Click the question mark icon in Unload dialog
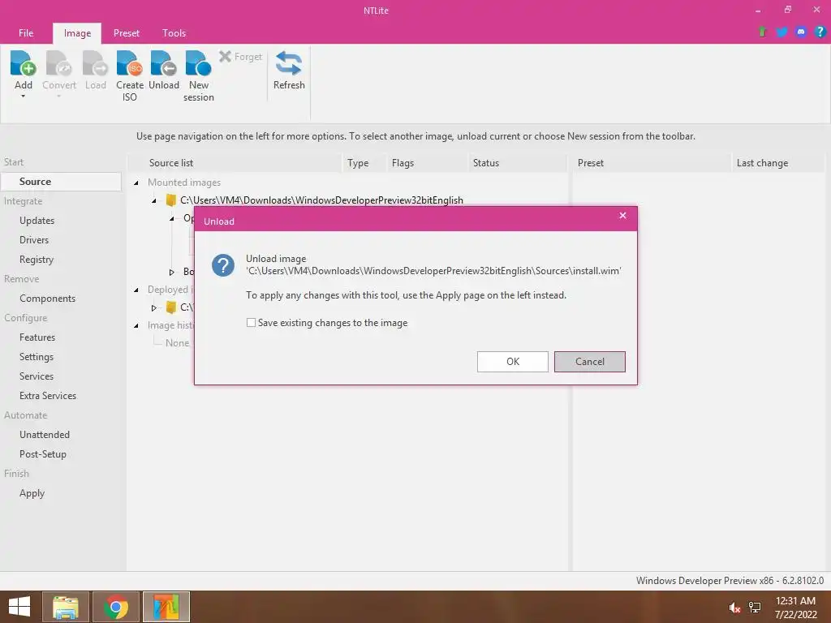The height and width of the screenshot is (623, 831). point(223,265)
